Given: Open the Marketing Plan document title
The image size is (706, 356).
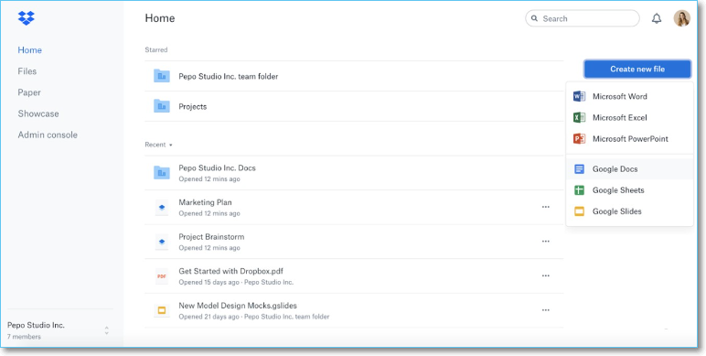Looking at the screenshot, I should point(206,202).
